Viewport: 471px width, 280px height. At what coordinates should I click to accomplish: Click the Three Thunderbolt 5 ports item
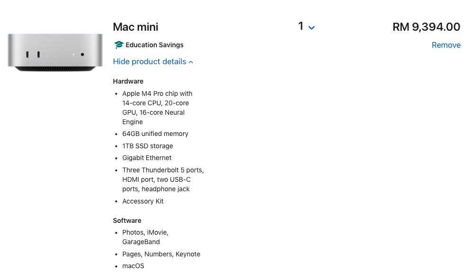point(163,179)
